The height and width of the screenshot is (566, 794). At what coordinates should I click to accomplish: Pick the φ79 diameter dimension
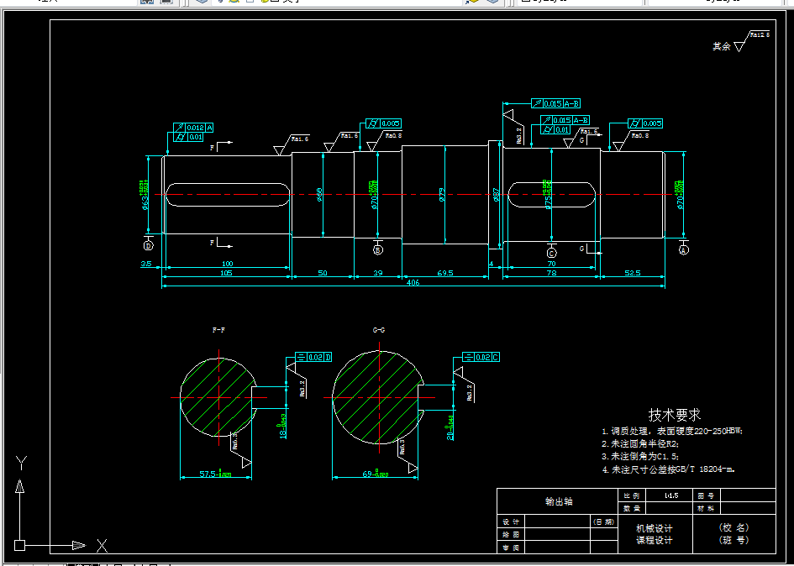[x=442, y=195]
